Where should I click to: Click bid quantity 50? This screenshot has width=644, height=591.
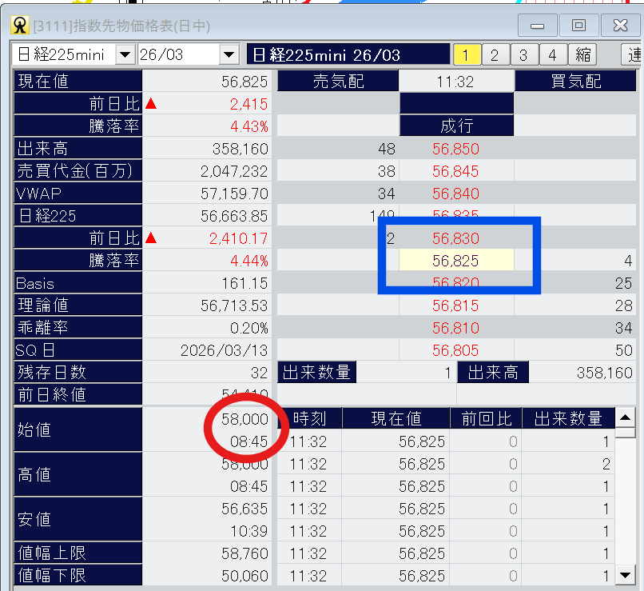(x=623, y=350)
